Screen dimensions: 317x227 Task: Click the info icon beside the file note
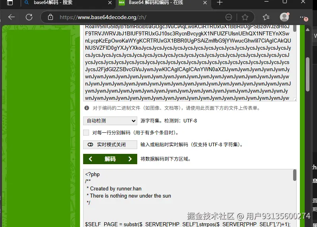[x=87, y=108]
